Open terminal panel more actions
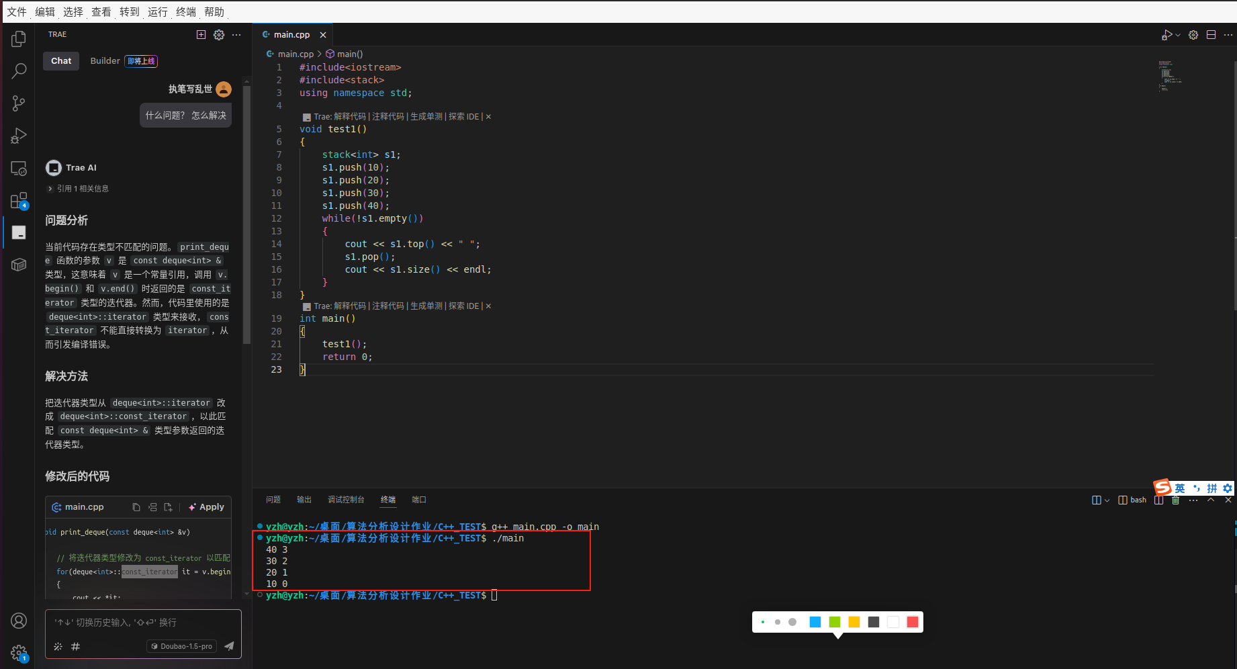 (1193, 500)
